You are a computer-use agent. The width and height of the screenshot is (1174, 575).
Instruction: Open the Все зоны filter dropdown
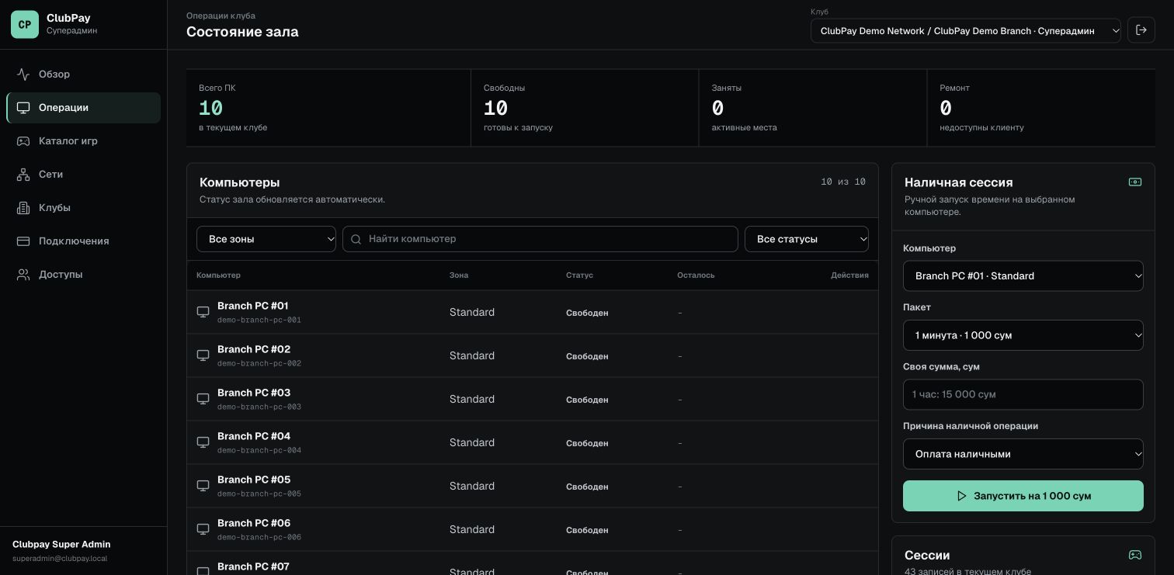(x=266, y=239)
